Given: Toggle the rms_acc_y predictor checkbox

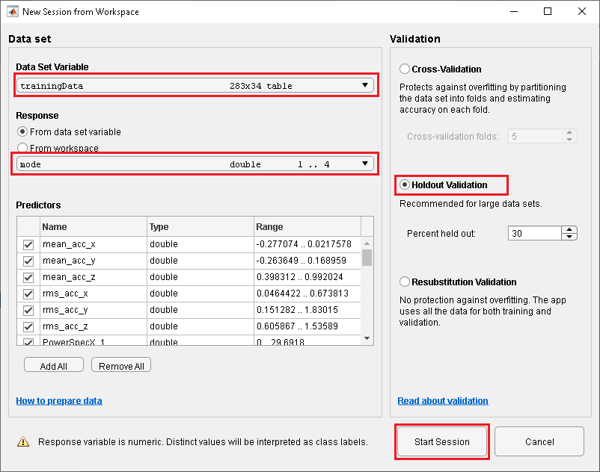Looking at the screenshot, I should click(x=28, y=309).
